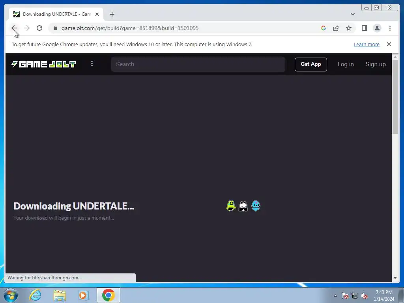
Task: Click the Chrome taskbar button
Action: pos(108,295)
